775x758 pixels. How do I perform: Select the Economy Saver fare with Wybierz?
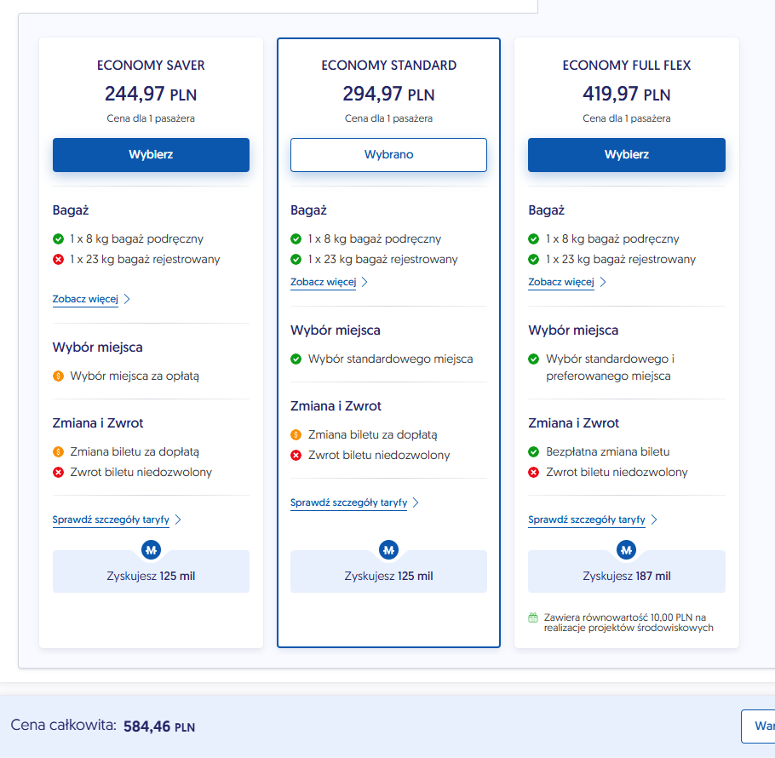[151, 155]
